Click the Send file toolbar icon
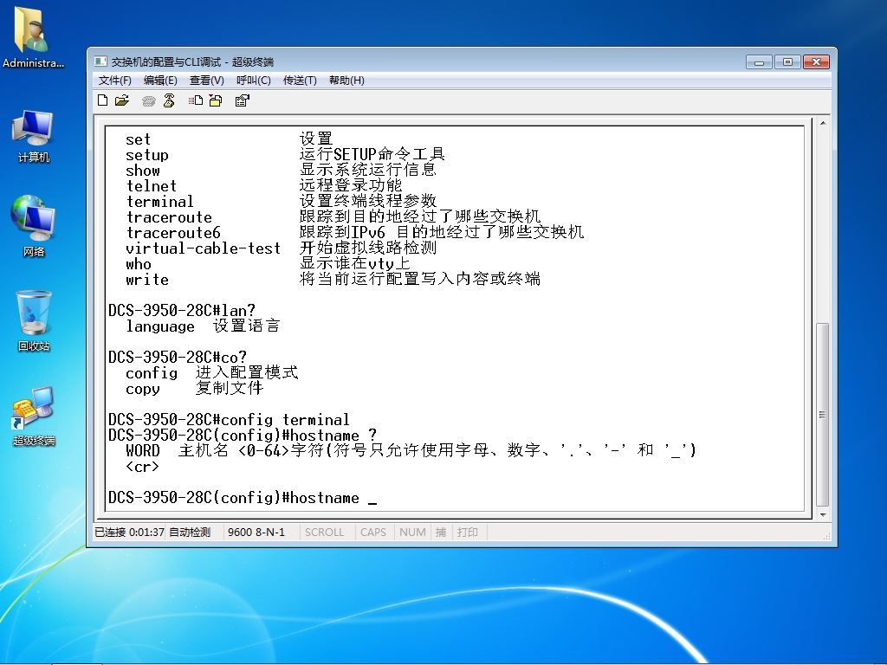Screen dimensions: 887x665 tap(196, 100)
